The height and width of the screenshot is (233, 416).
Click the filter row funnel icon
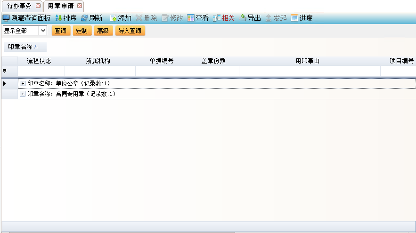pyautogui.click(x=5, y=71)
